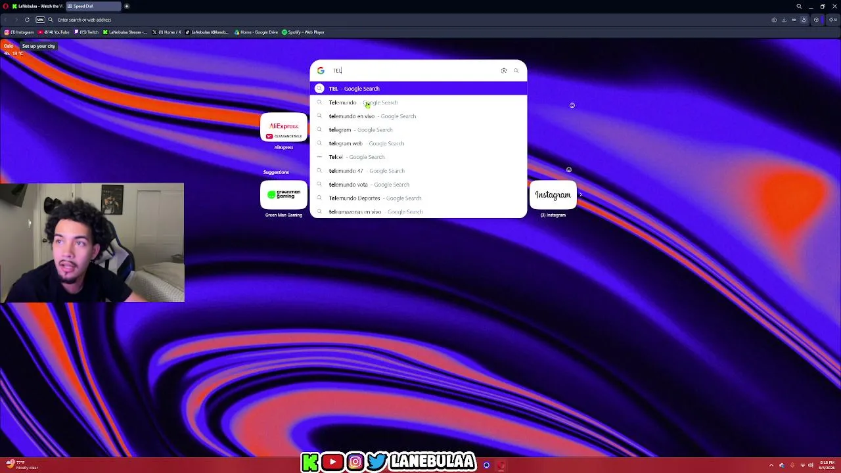Screen dimensions: 841x473
Task: Click the Cortana circle taskbar icon
Action: (486, 465)
